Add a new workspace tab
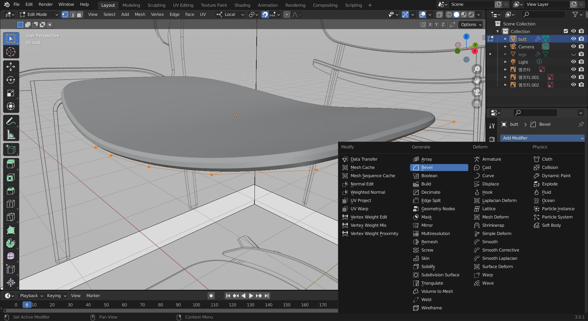 [x=370, y=5]
